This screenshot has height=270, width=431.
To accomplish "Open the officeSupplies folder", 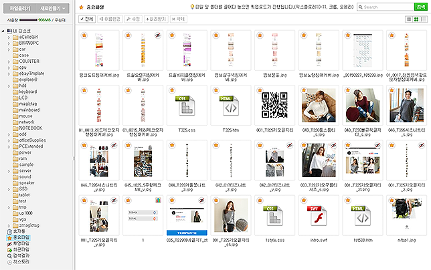I will [29, 140].
